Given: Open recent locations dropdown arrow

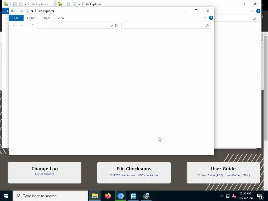Looking at the screenshot, I should (x=28, y=26).
